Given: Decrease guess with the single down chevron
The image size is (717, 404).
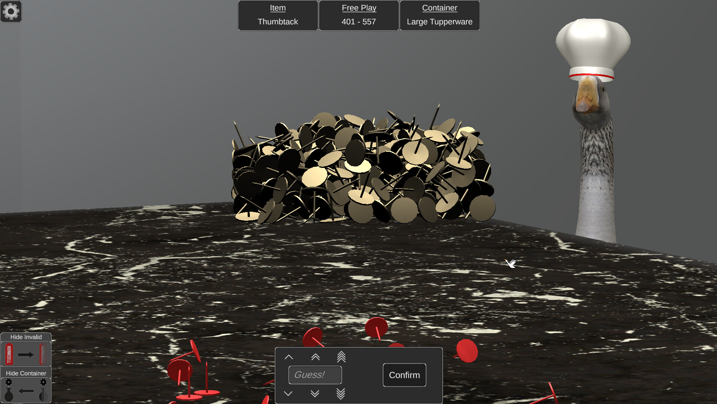Looking at the screenshot, I should coord(288,393).
